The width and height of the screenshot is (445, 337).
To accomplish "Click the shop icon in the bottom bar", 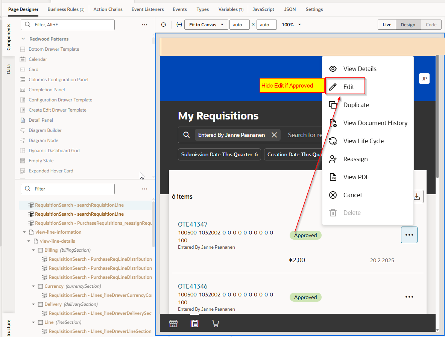I will (173, 323).
